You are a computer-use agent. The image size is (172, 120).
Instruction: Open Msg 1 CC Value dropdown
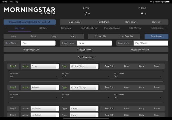click(x=86, y=76)
